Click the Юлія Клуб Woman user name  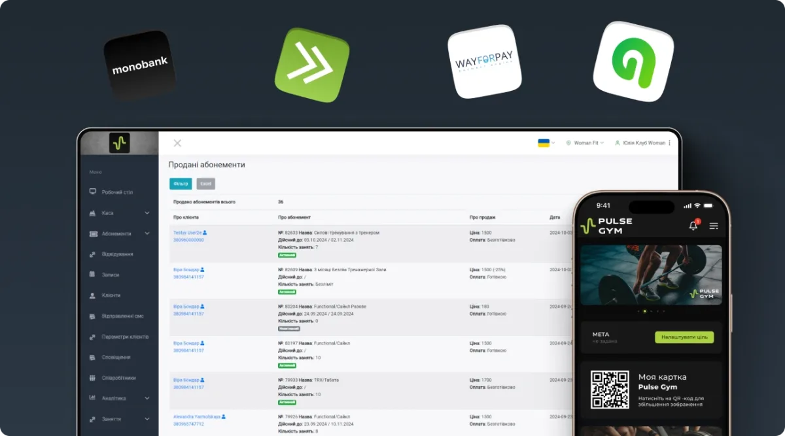pyautogui.click(x=644, y=143)
